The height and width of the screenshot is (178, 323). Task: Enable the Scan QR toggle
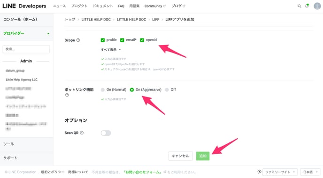[x=106, y=133]
